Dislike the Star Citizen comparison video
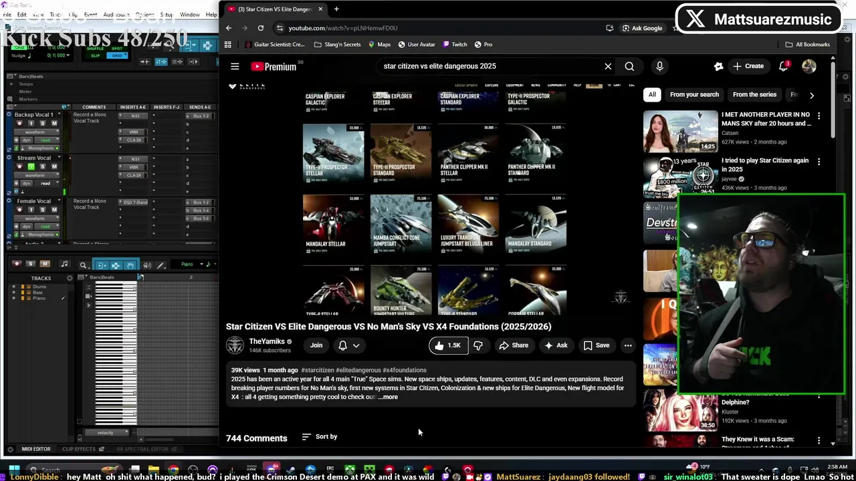This screenshot has height=481, width=856. coord(478,345)
